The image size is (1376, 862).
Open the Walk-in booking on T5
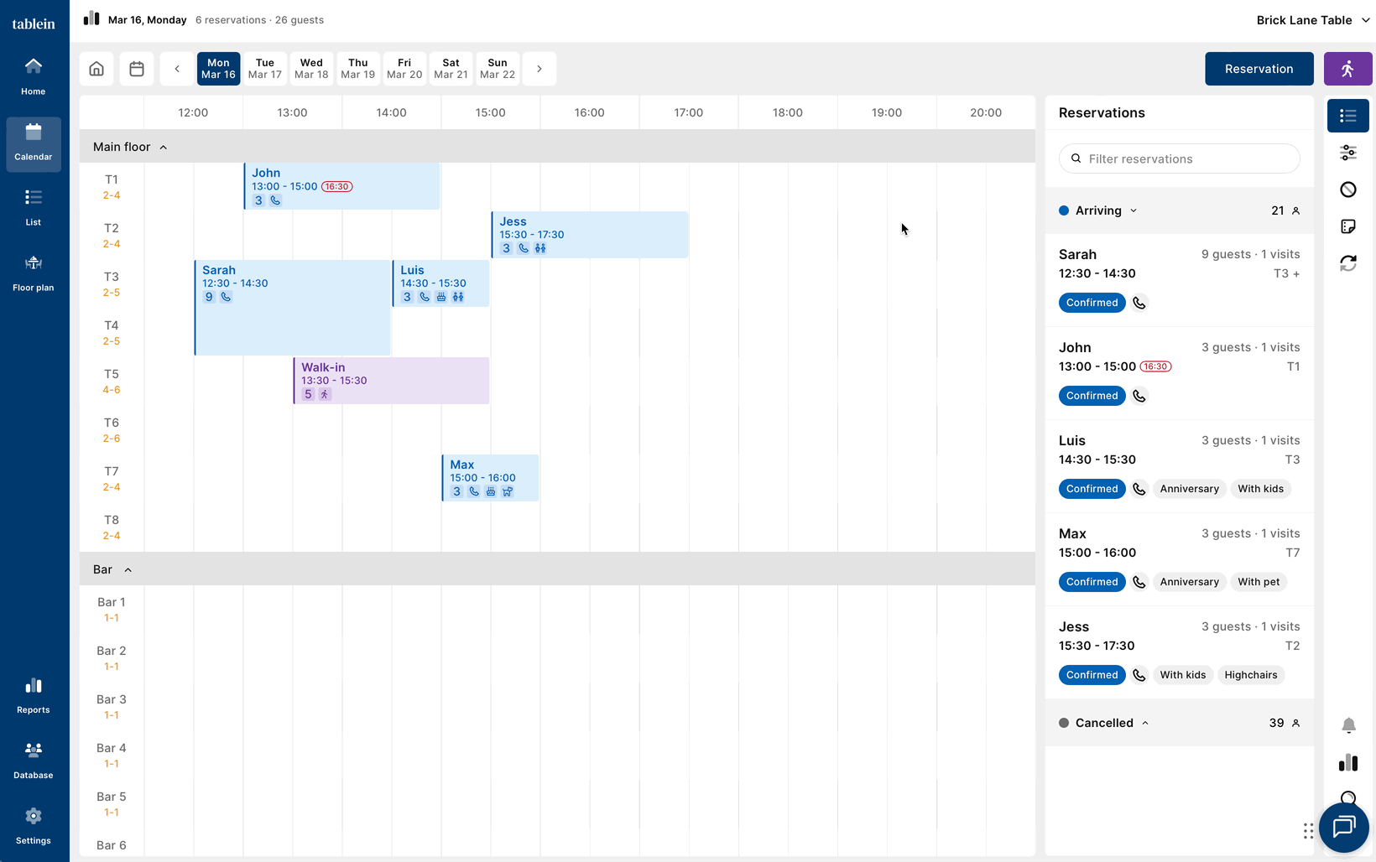click(392, 381)
